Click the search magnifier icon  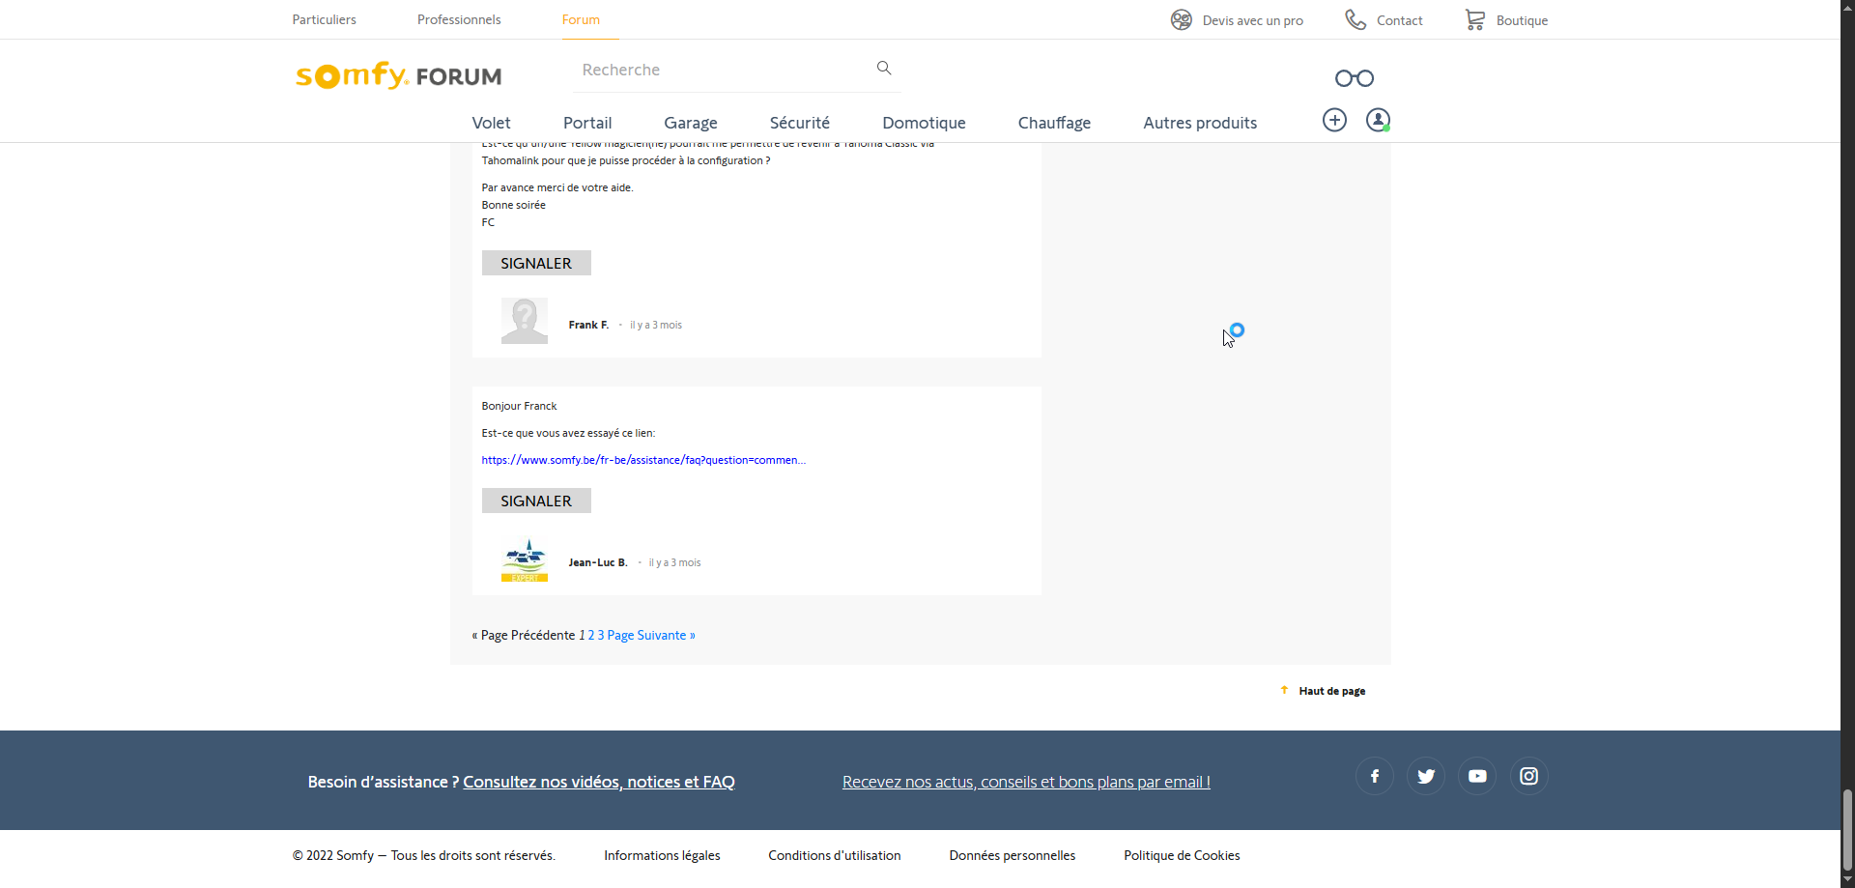[883, 68]
